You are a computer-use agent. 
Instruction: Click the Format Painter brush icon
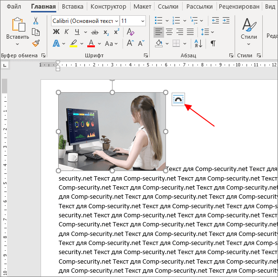tap(36, 43)
